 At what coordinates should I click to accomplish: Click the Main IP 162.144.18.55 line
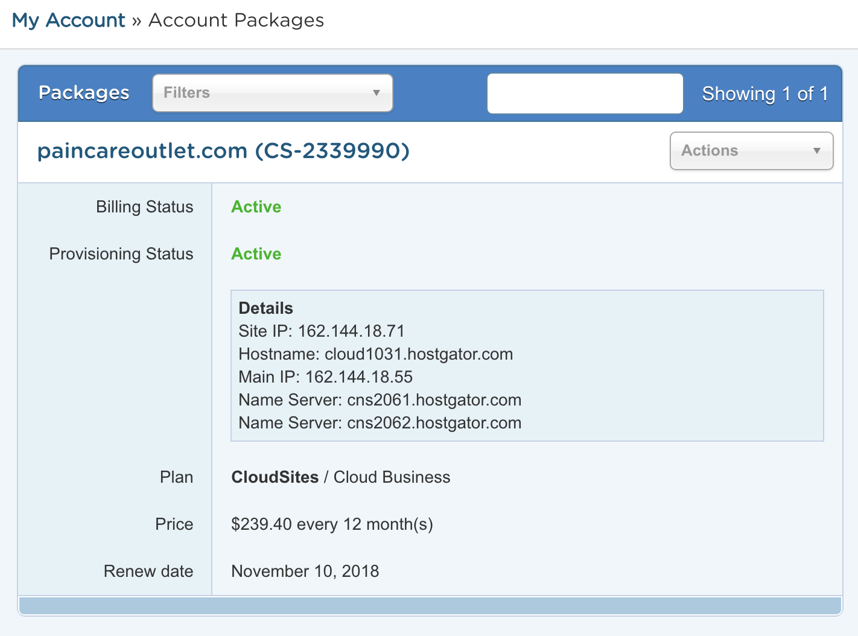tap(325, 377)
